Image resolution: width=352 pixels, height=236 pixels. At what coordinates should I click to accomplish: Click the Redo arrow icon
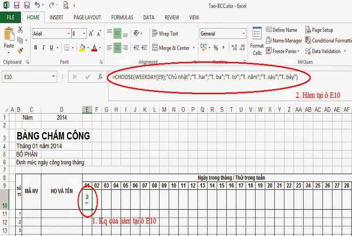click(x=51, y=5)
